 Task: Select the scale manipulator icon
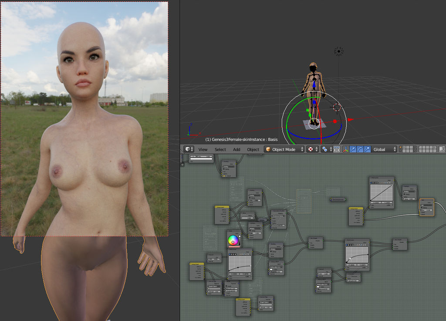click(x=367, y=149)
